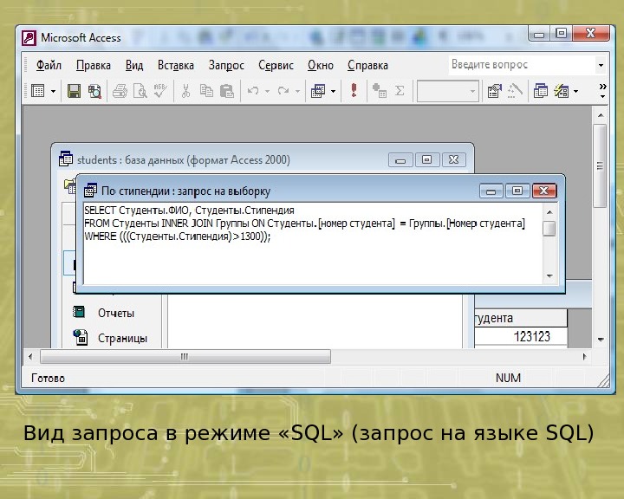Click the main horizontal scroll right arrow

point(585,357)
